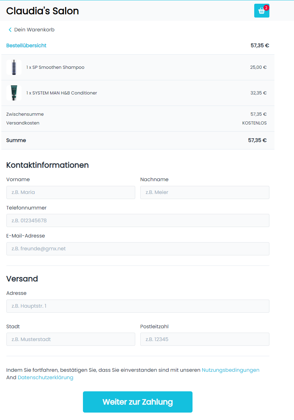Focus the Nachname input field
Image resolution: width=294 pixels, height=420 pixels.
[x=205, y=192]
